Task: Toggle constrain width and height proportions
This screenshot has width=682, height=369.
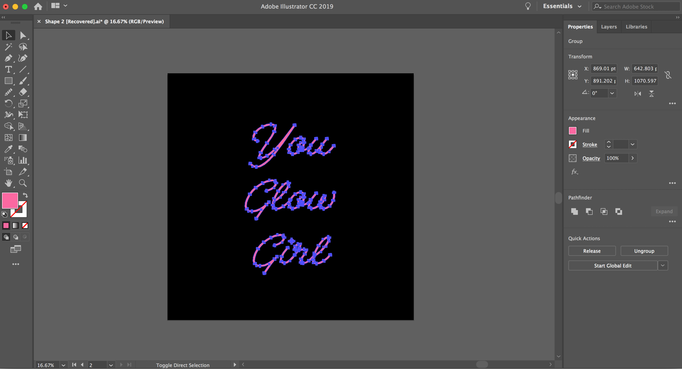Action: click(668, 75)
